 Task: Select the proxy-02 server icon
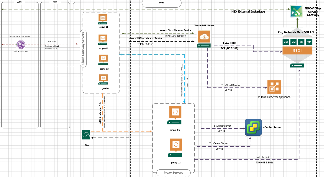(174, 148)
